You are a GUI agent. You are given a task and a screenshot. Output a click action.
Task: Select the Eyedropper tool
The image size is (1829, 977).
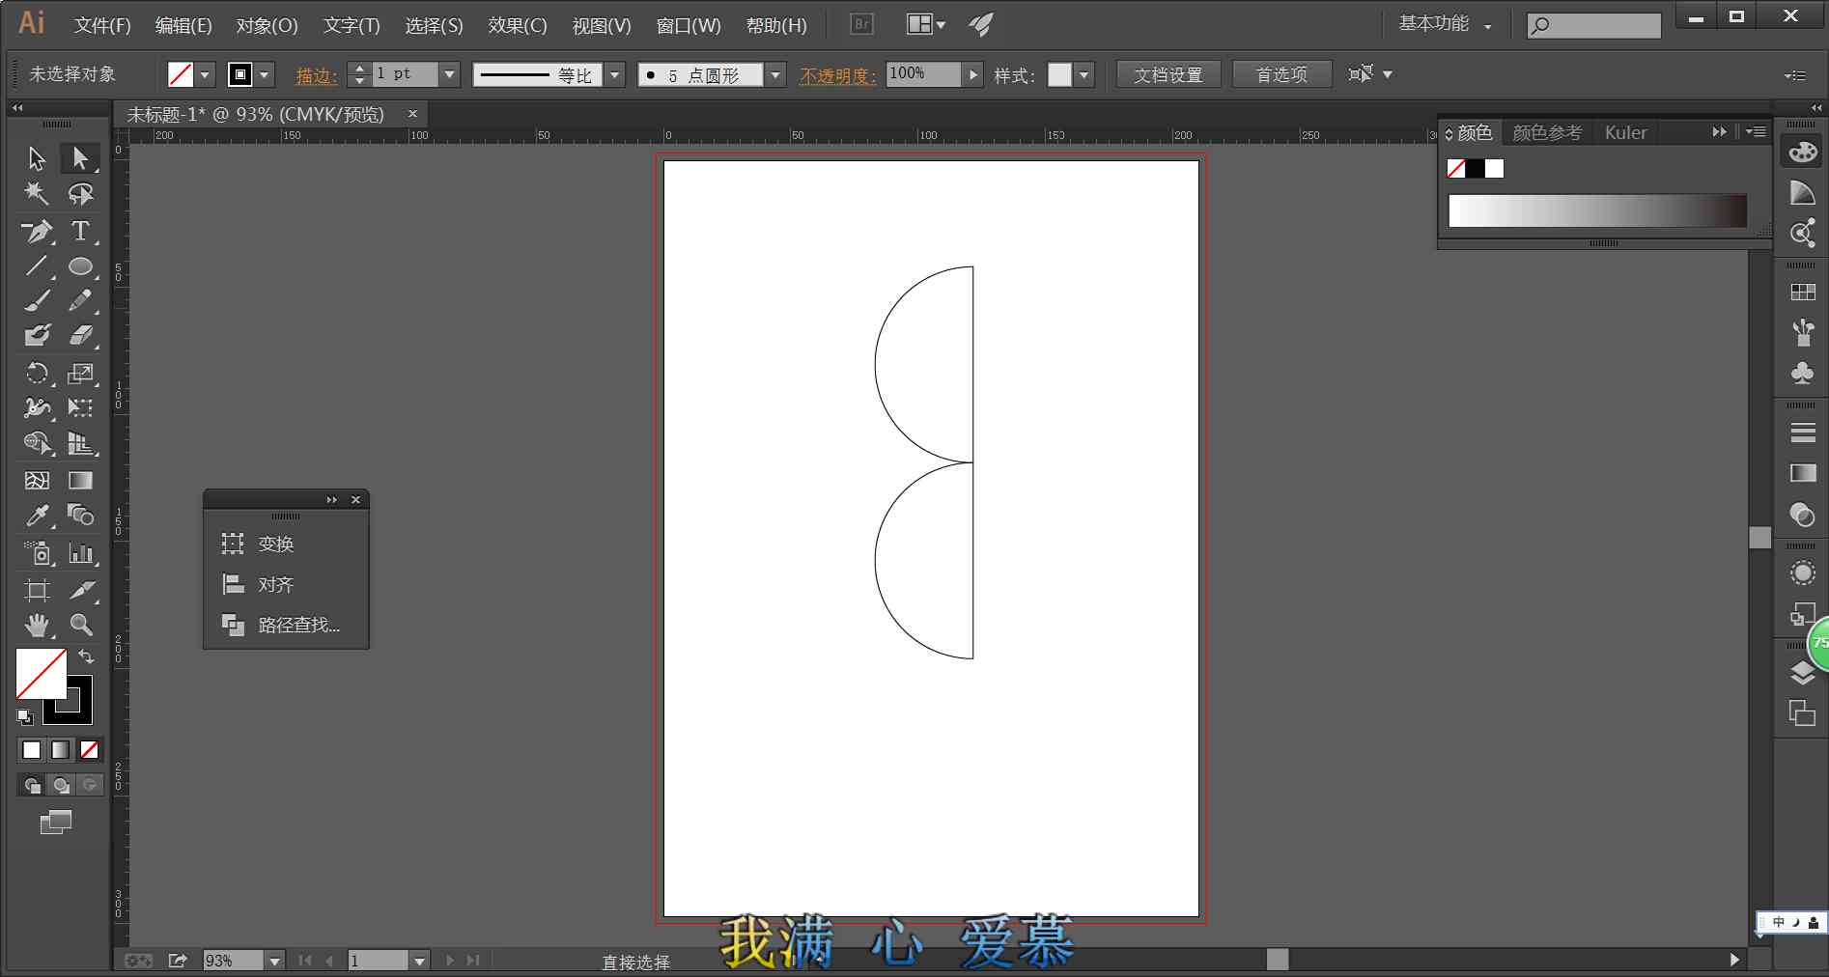tap(37, 516)
